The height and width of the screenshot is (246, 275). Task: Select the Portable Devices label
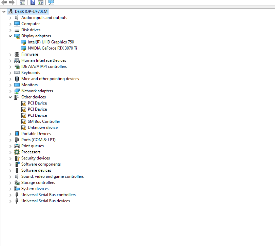coord(36,134)
